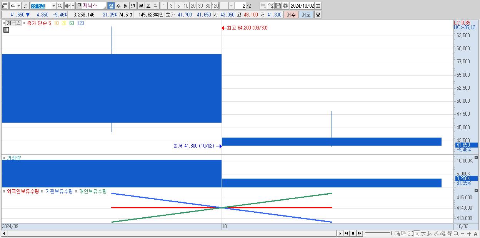The image size is (480, 238).
Task: Click the zoom range slider in bottom toolbar
Action: tap(378, 233)
